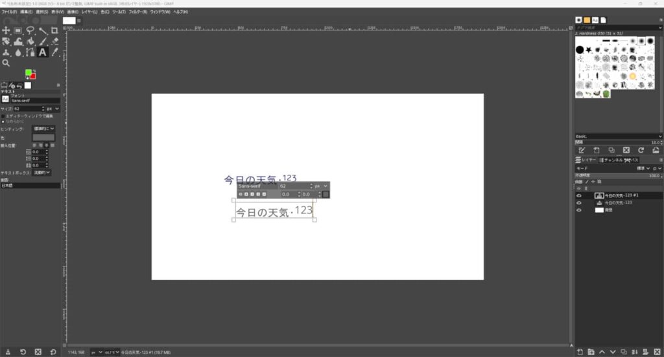
Task: Open the layer mode dropdown
Action: 644,168
